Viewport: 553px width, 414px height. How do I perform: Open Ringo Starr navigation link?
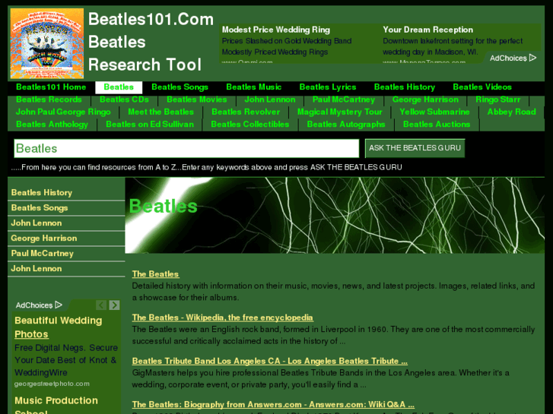[x=497, y=100]
